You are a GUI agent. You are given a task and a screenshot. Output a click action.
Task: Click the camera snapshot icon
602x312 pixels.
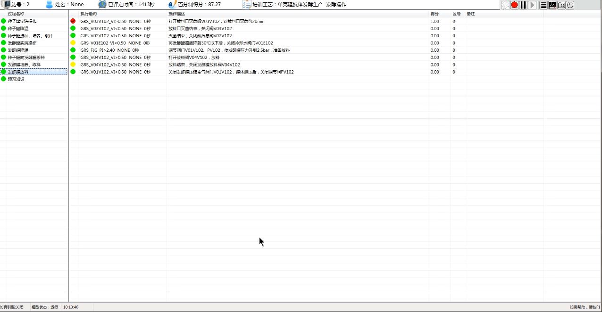click(561, 5)
